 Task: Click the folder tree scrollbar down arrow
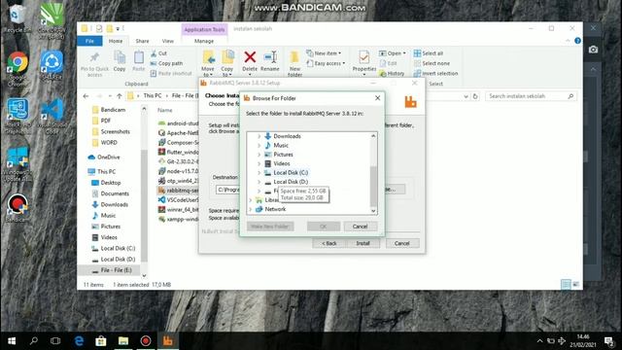[x=373, y=211]
